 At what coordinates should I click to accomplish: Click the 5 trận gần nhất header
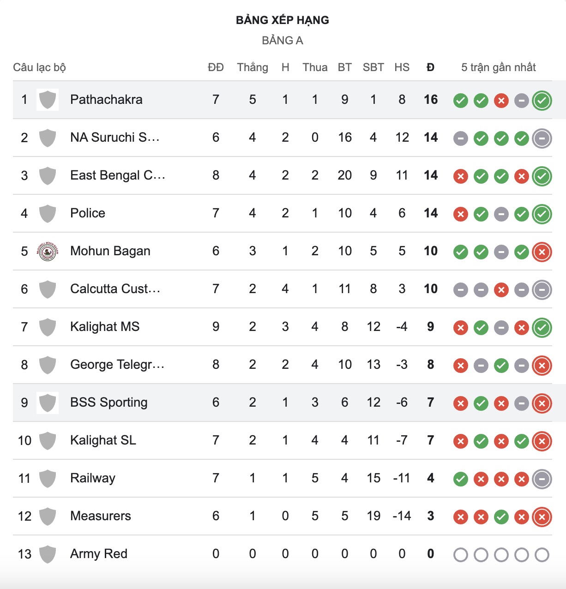coord(499,67)
